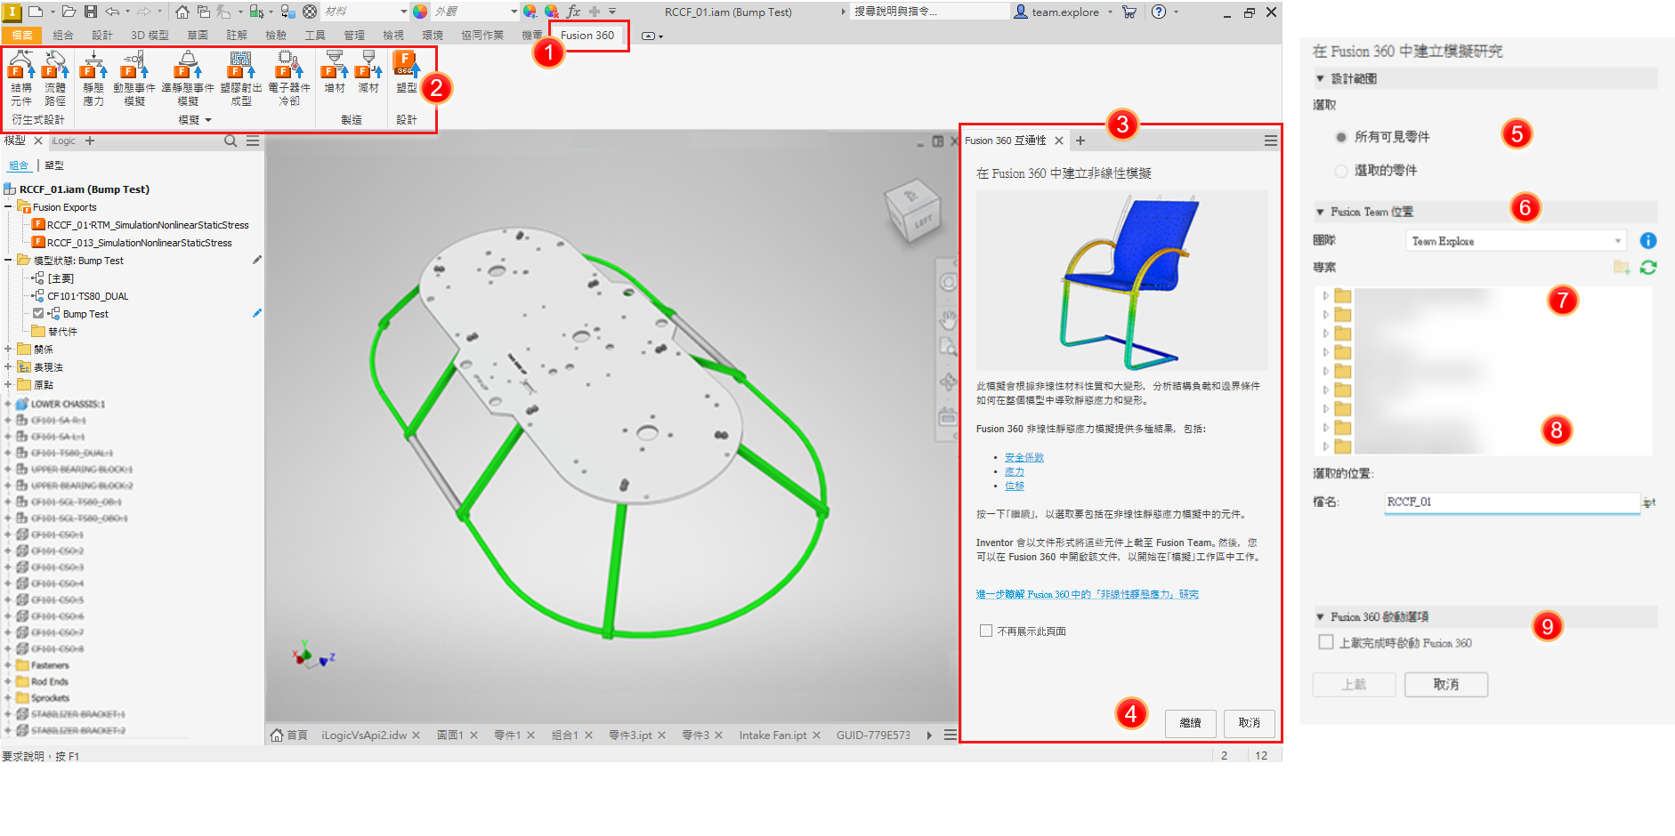
Task: Open the appearance color wheel next to 外觀
Action: (x=420, y=12)
